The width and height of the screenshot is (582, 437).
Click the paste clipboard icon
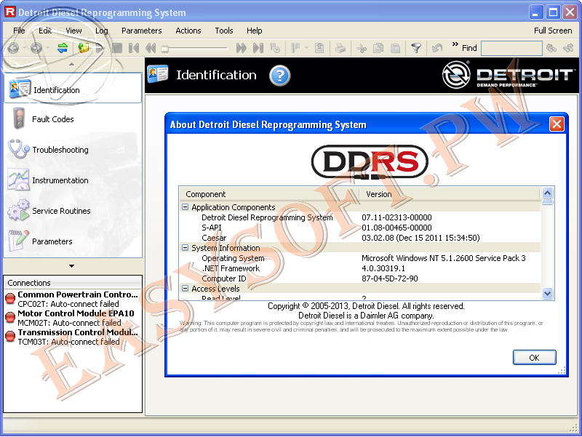(396, 48)
